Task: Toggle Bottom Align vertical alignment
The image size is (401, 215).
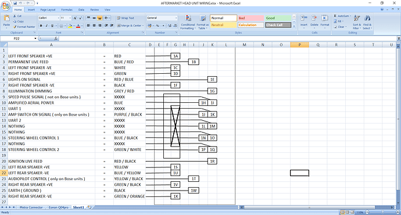Action: tap(100, 18)
